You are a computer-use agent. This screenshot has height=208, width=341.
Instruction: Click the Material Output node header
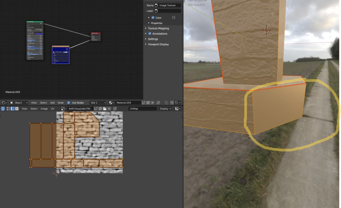pyautogui.click(x=96, y=33)
